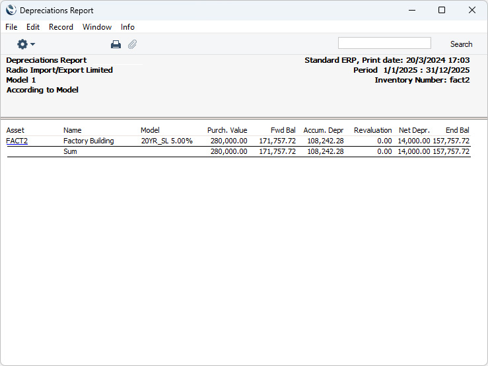Print the report via printer icon
This screenshot has width=488, height=366.
[116, 44]
